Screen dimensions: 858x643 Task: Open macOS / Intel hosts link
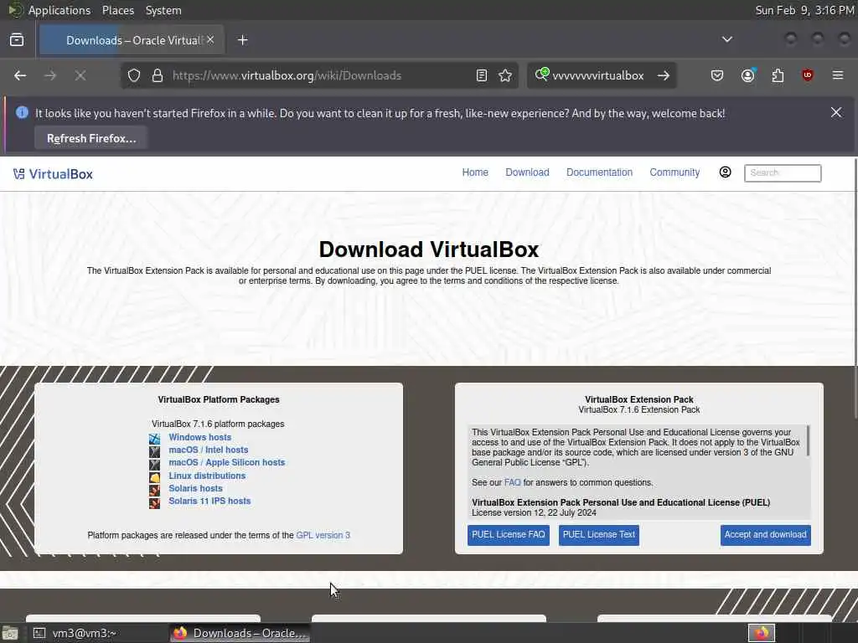click(208, 450)
